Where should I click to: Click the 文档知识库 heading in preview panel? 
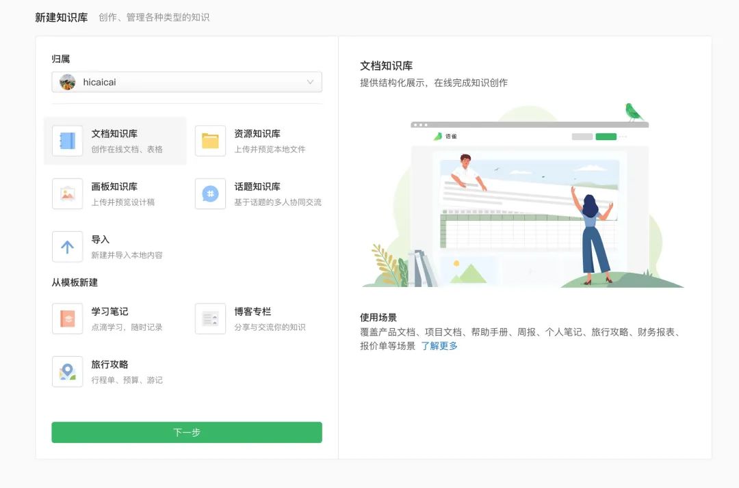pyautogui.click(x=387, y=66)
